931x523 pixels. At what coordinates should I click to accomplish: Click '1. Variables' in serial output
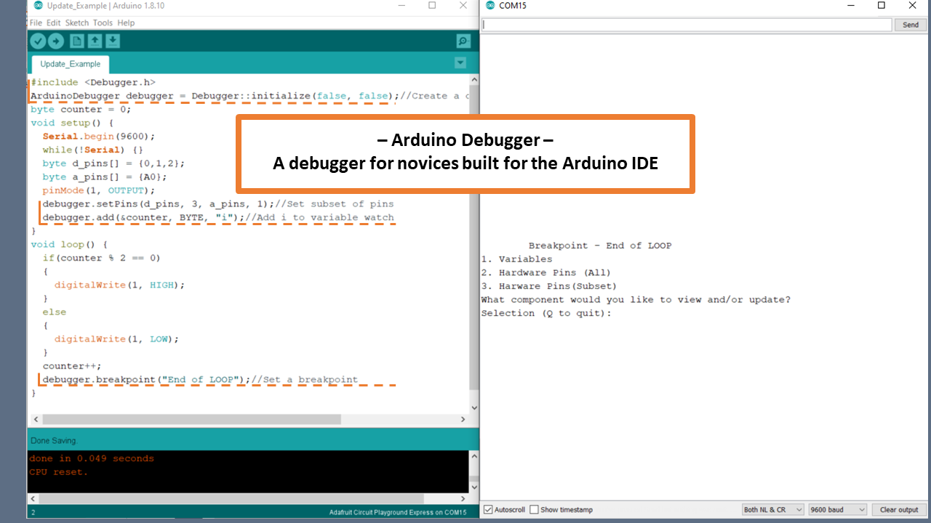(x=516, y=259)
